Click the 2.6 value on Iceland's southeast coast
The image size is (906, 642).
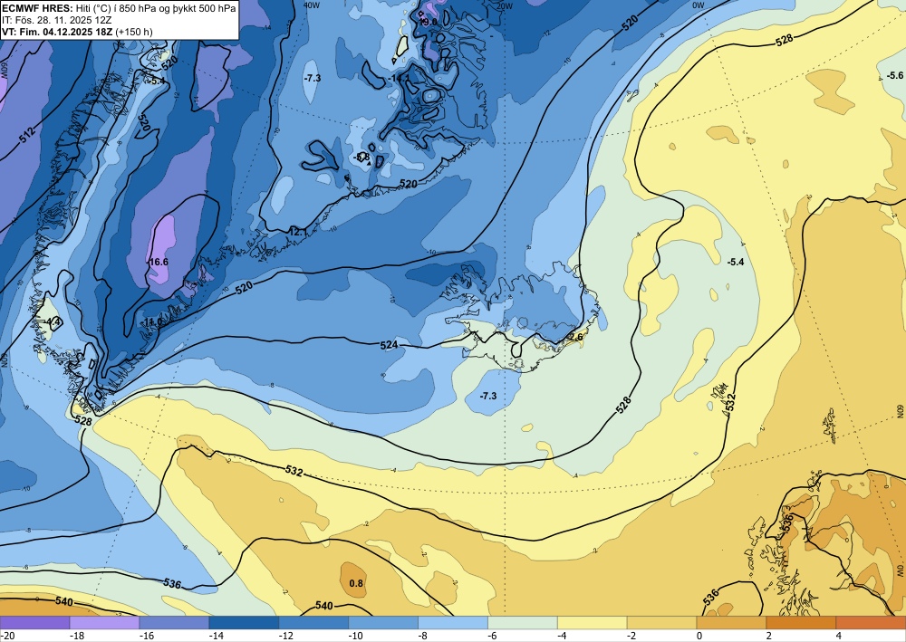pos(575,337)
